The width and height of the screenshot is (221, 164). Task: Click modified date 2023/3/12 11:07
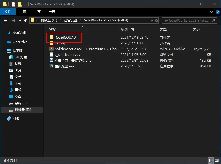pyautogui.click(x=133, y=49)
